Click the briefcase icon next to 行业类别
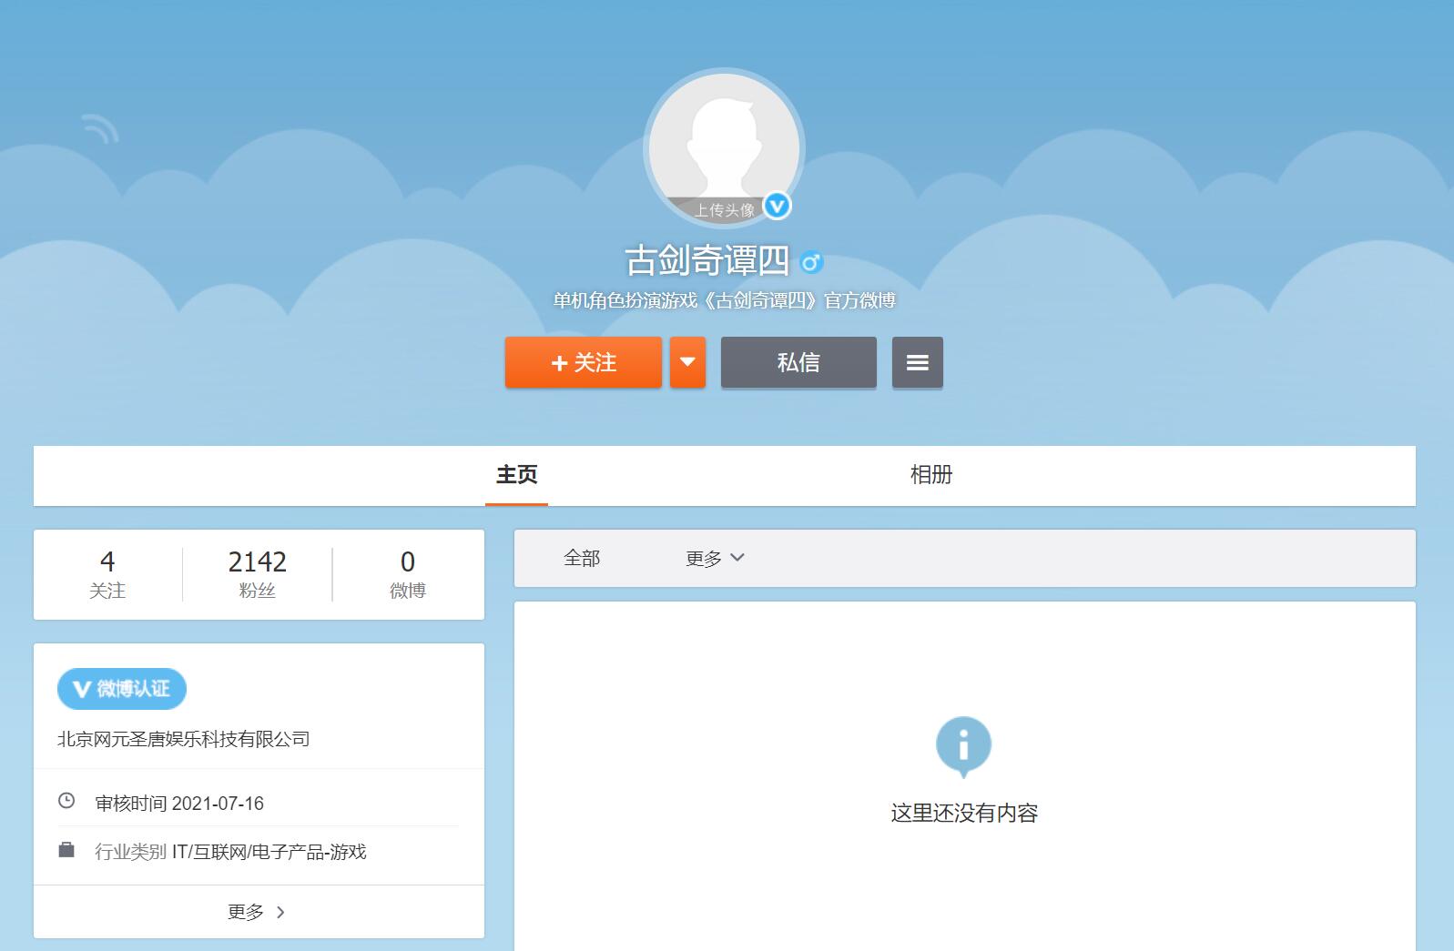The width and height of the screenshot is (1454, 951). 66,850
